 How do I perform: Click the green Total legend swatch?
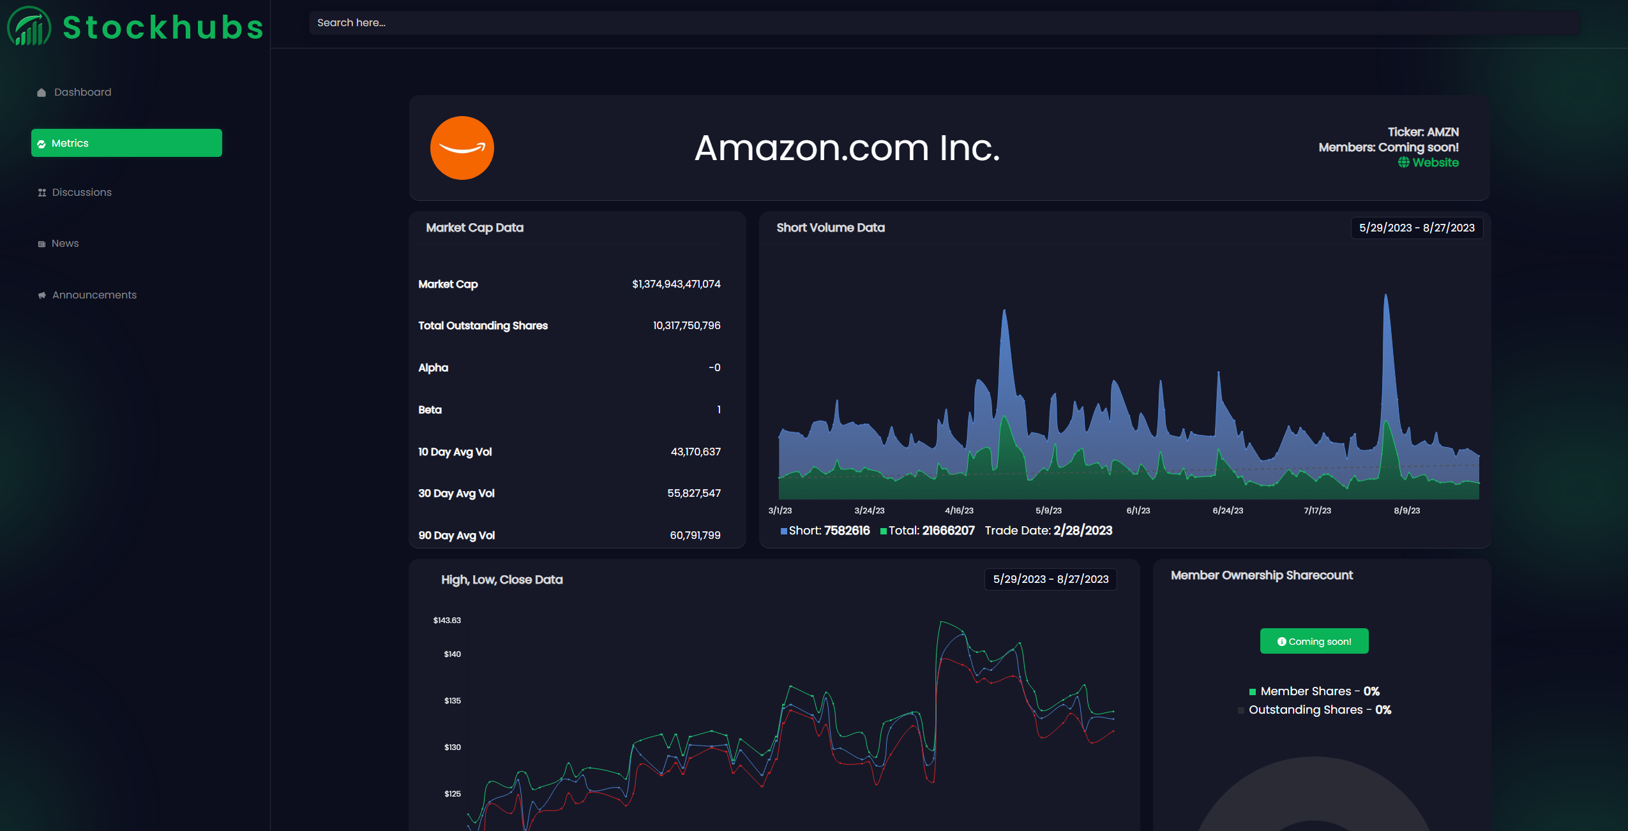click(x=884, y=531)
